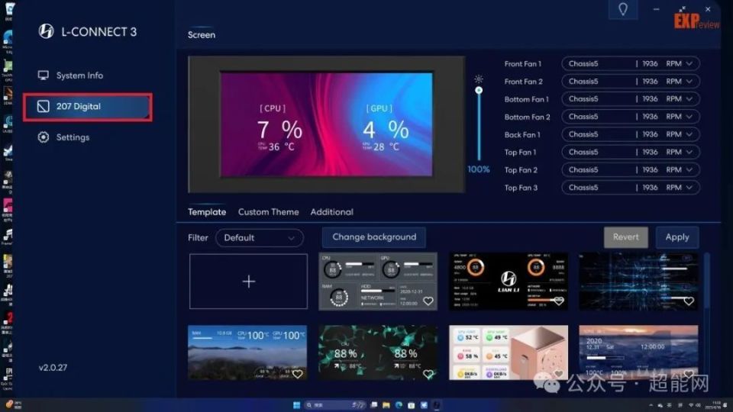Click the Front Fan 1 label
Viewport: 733px width, 412px height.
coord(522,63)
